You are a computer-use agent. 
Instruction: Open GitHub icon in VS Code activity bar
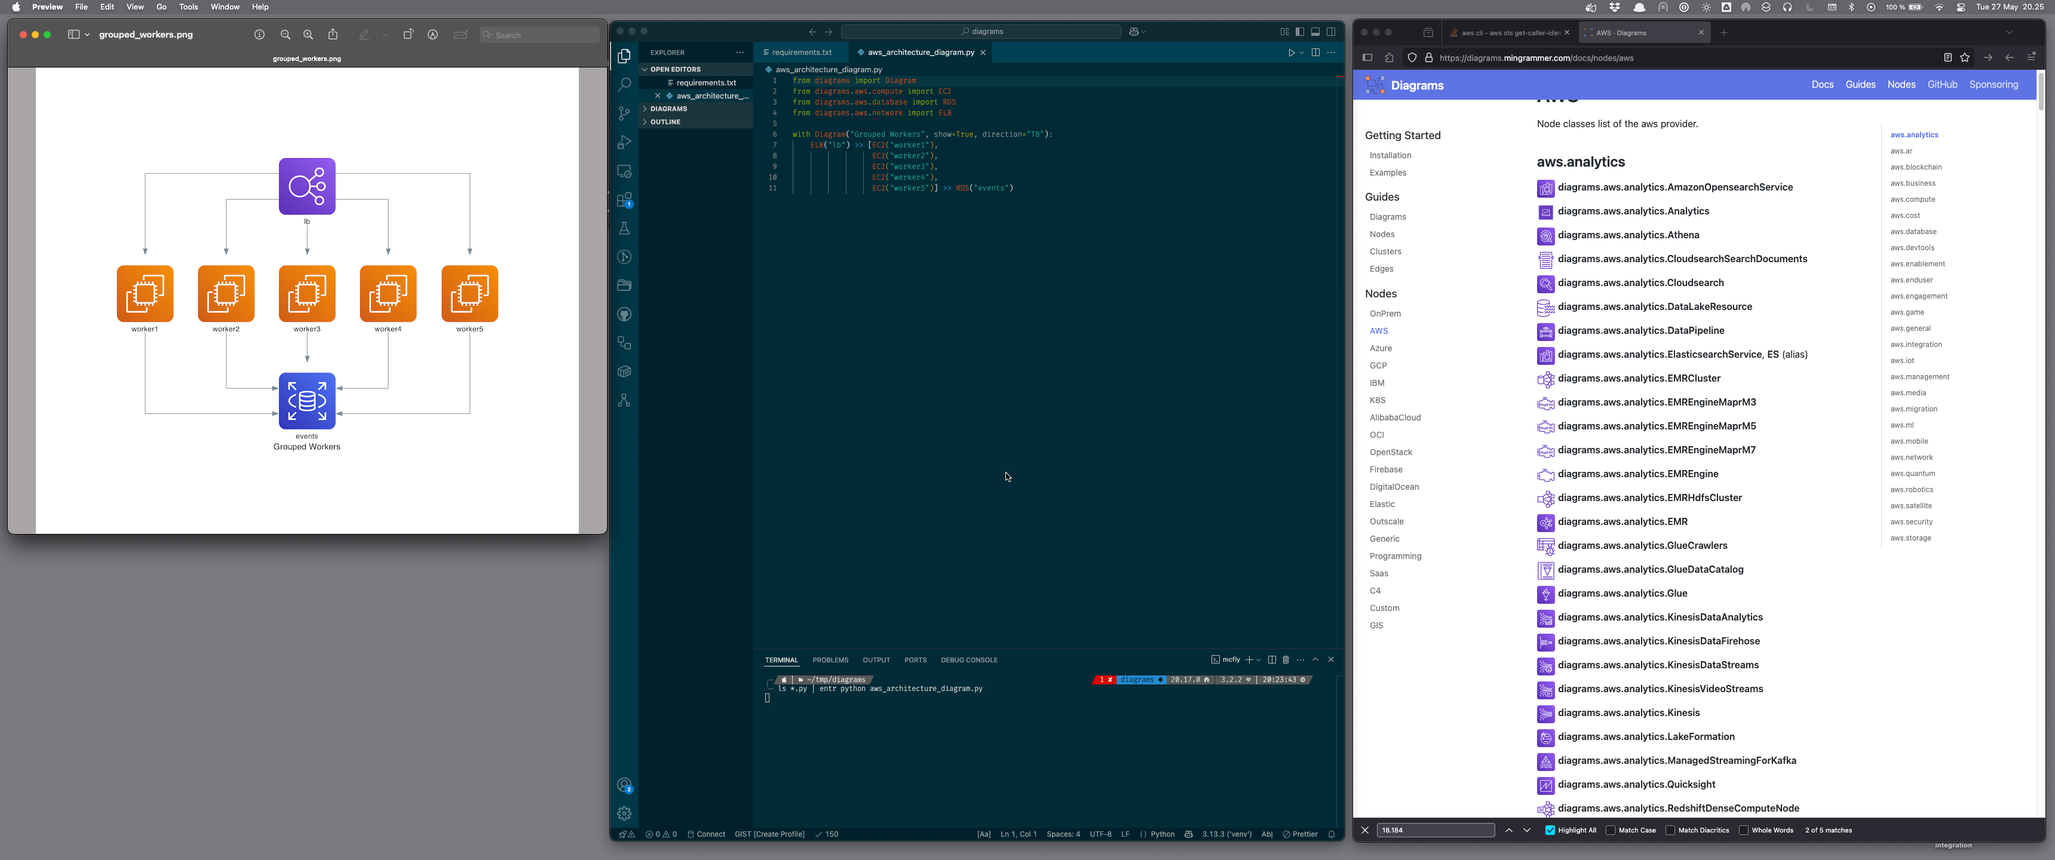(x=624, y=314)
